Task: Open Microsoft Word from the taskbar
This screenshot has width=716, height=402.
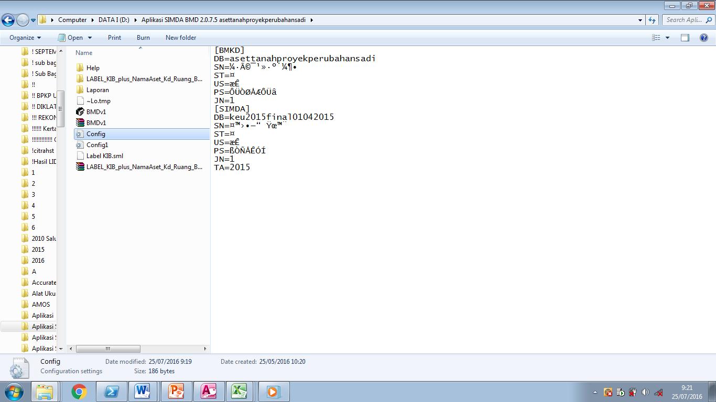Action: tap(143, 392)
